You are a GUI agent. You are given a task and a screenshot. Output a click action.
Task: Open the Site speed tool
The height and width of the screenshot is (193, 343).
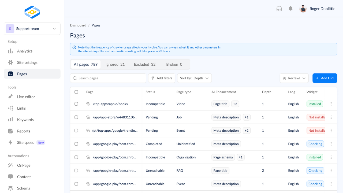(25, 142)
